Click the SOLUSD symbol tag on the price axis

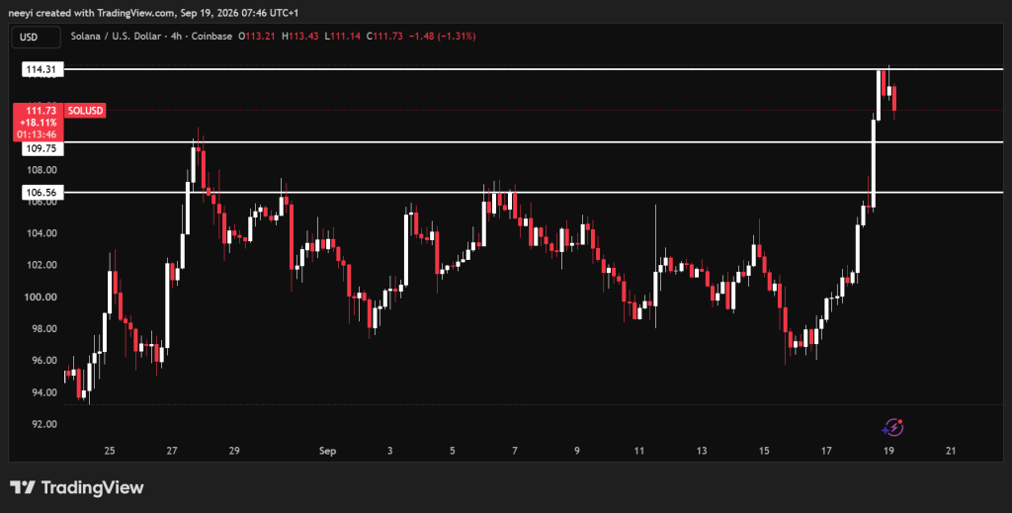85,111
